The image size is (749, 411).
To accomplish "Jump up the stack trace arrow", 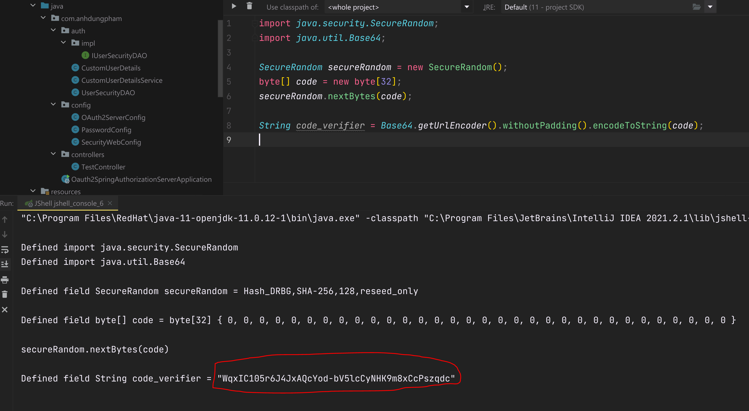I will coord(5,220).
